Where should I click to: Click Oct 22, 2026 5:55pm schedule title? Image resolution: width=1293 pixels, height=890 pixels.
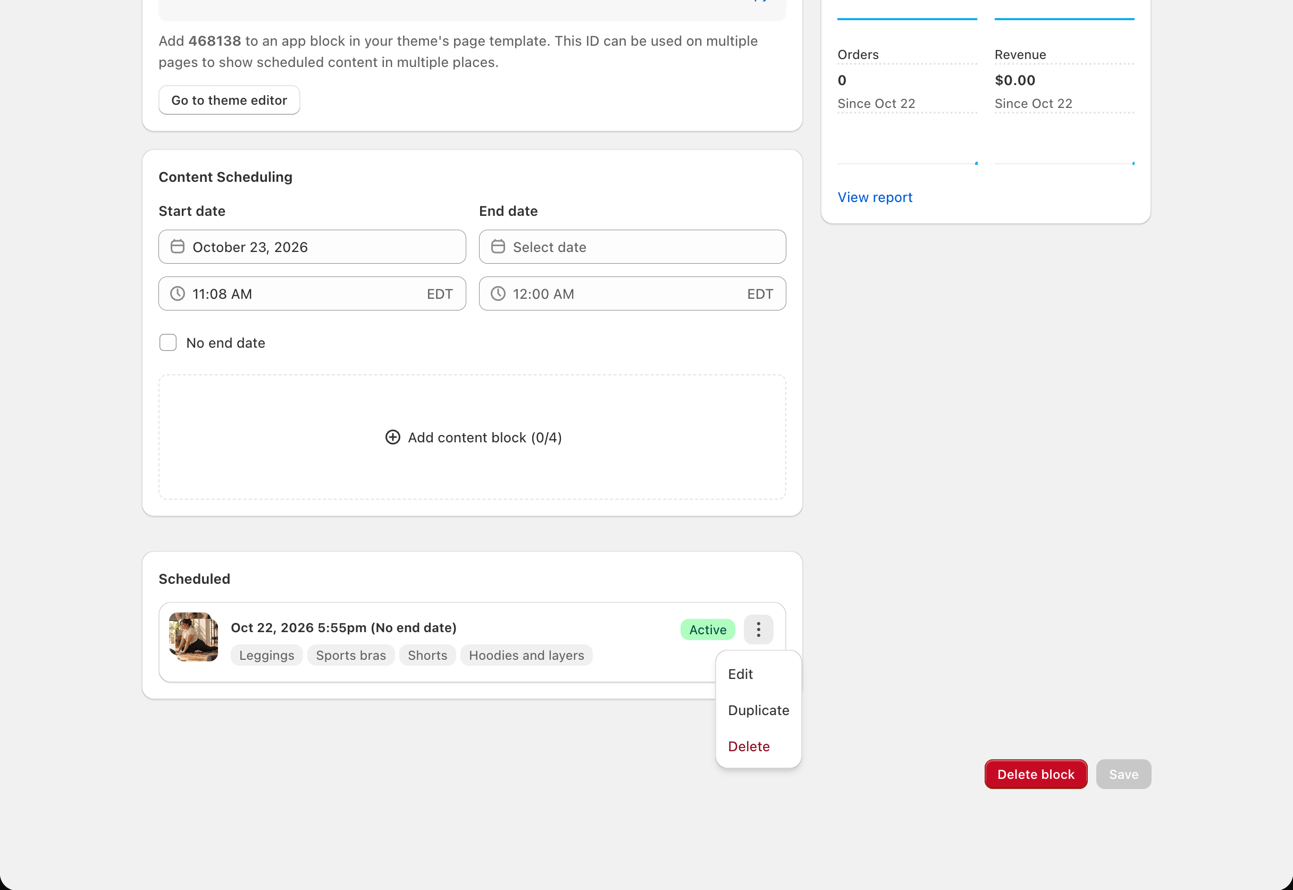(x=343, y=628)
